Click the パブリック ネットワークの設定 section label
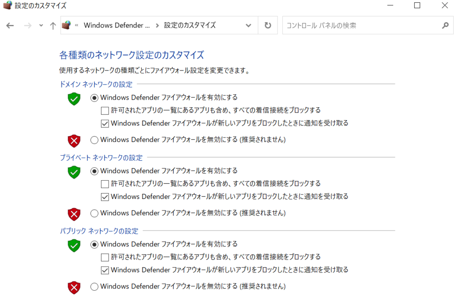 (x=99, y=231)
